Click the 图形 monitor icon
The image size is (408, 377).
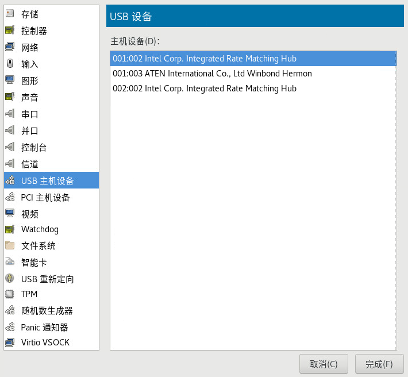10,80
